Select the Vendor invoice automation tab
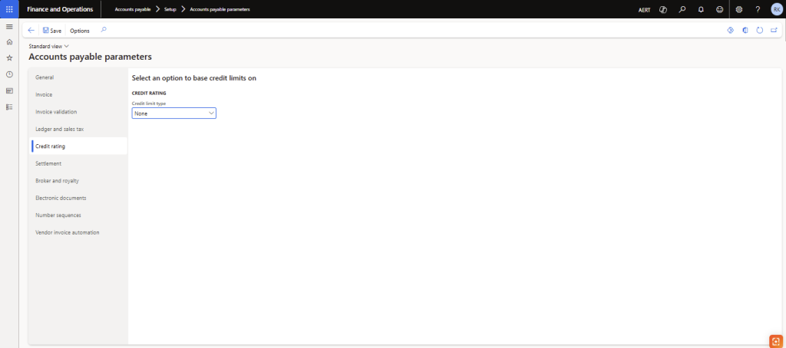This screenshot has width=786, height=348. [67, 232]
